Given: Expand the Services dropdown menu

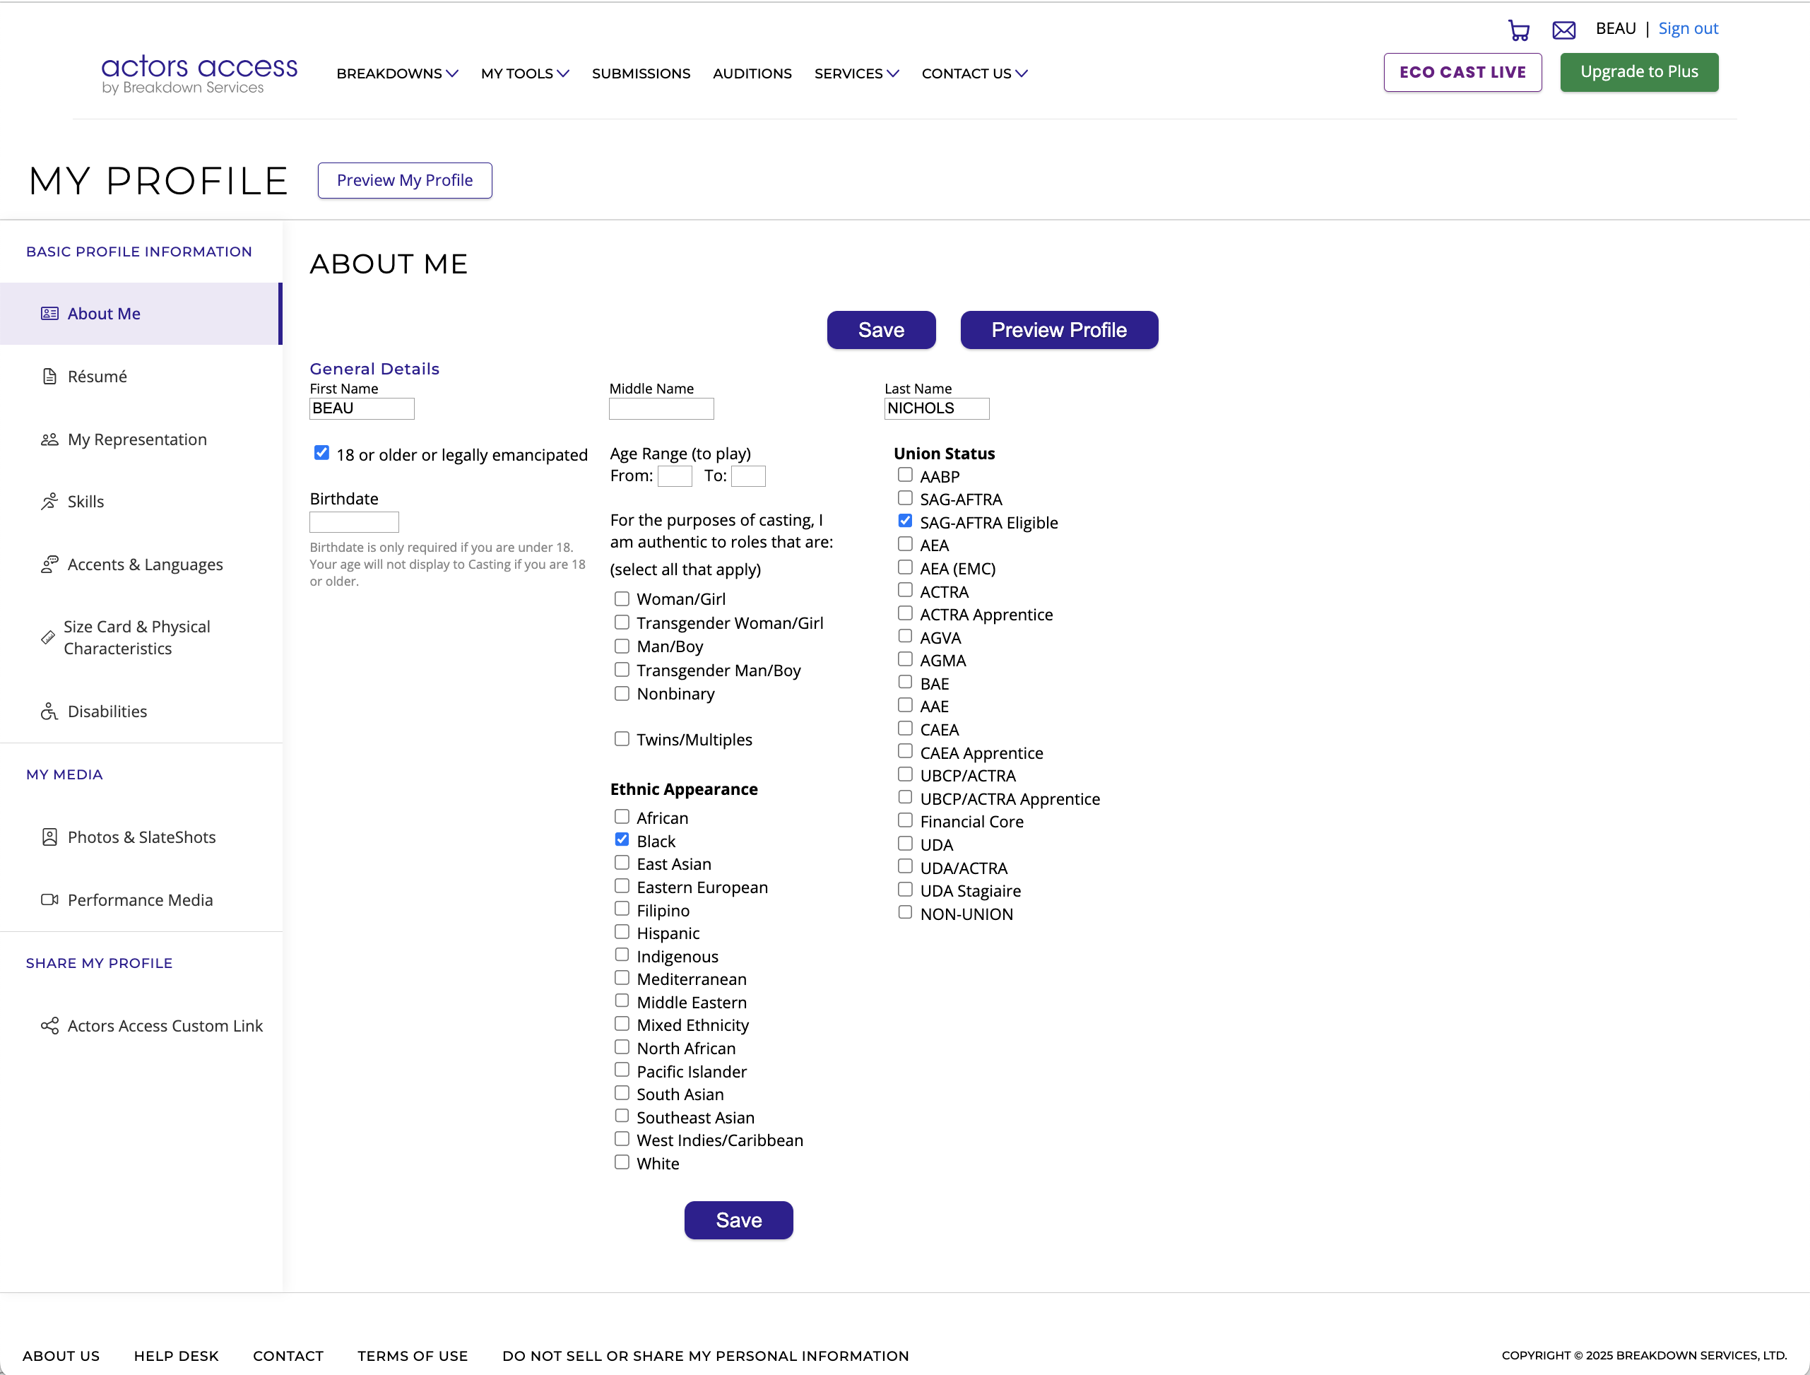Looking at the screenshot, I should coord(856,73).
